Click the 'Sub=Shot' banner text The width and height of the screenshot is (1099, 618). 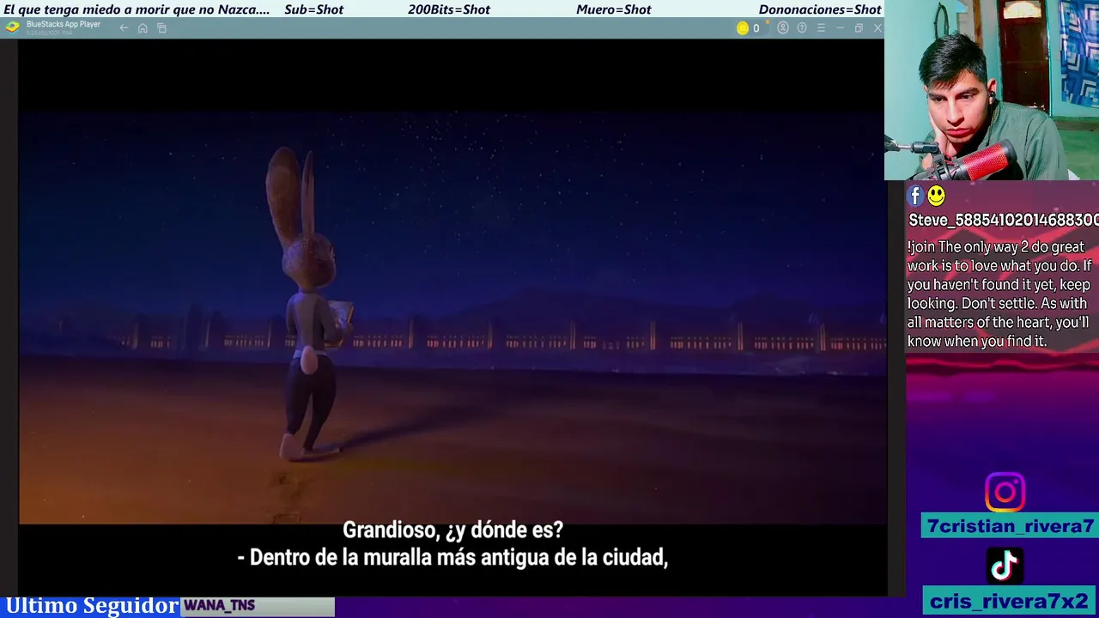313,9
